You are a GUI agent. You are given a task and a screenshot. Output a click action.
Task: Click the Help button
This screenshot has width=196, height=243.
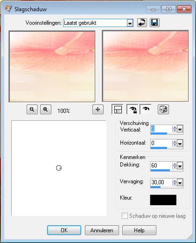tap(139, 230)
